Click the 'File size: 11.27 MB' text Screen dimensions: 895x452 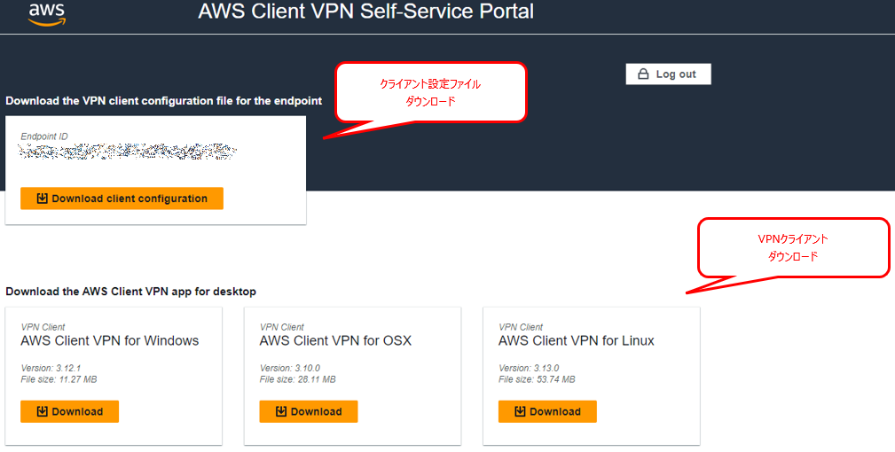pos(59,379)
